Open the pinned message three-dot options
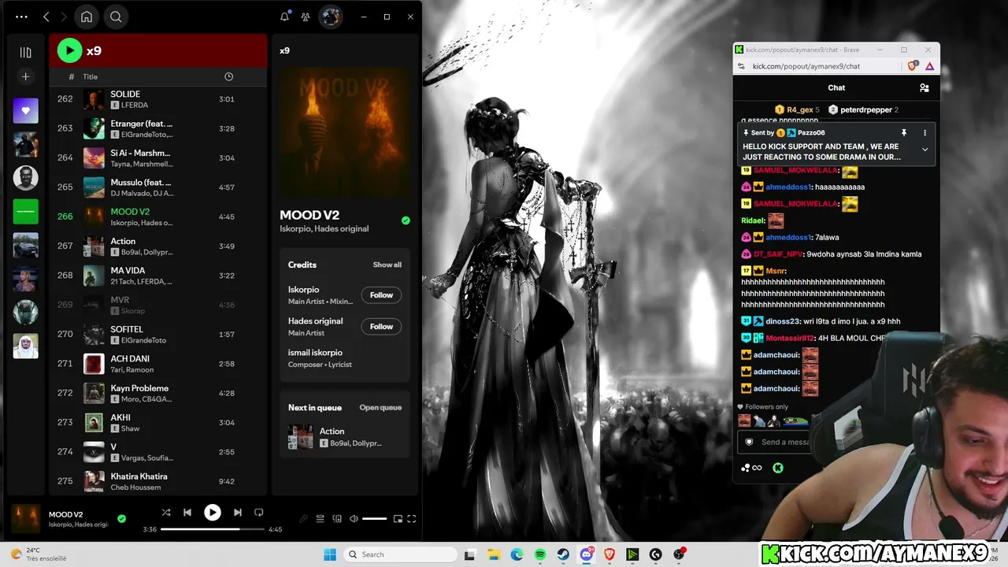This screenshot has height=567, width=1008. pos(925,133)
